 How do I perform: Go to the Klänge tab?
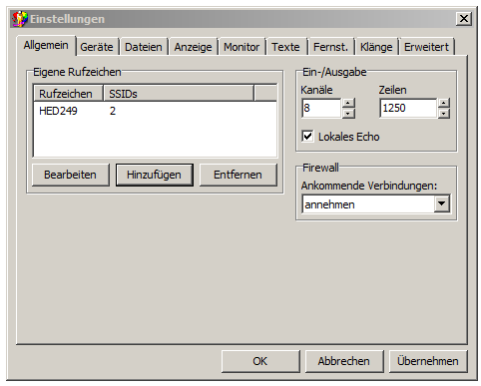coord(376,47)
